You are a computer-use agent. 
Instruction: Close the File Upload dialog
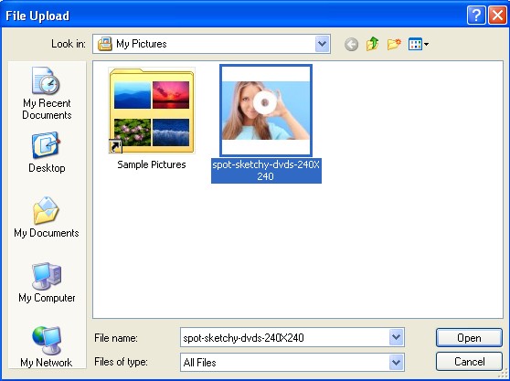point(497,16)
